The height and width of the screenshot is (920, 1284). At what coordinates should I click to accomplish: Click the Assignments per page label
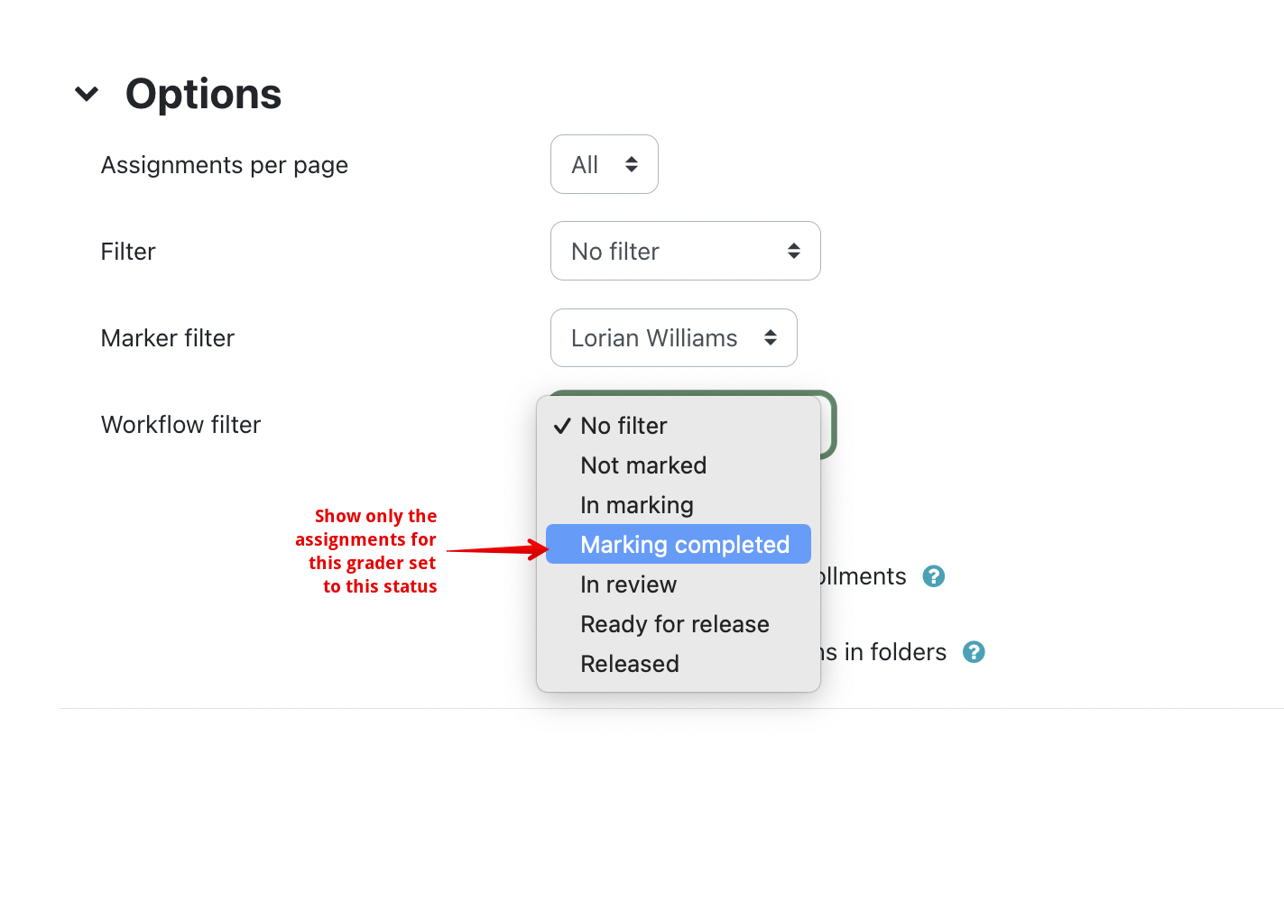[x=225, y=165]
